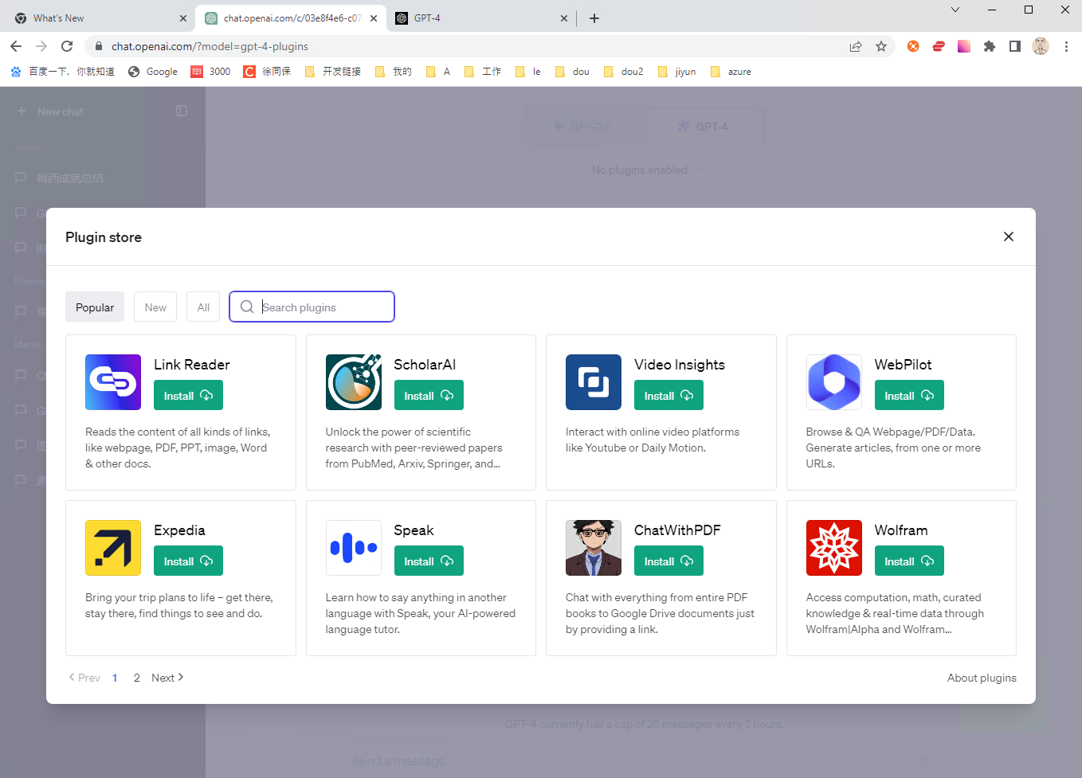Install the Expedia plugin
Viewport: 1082px width, 778px height.
point(188,561)
